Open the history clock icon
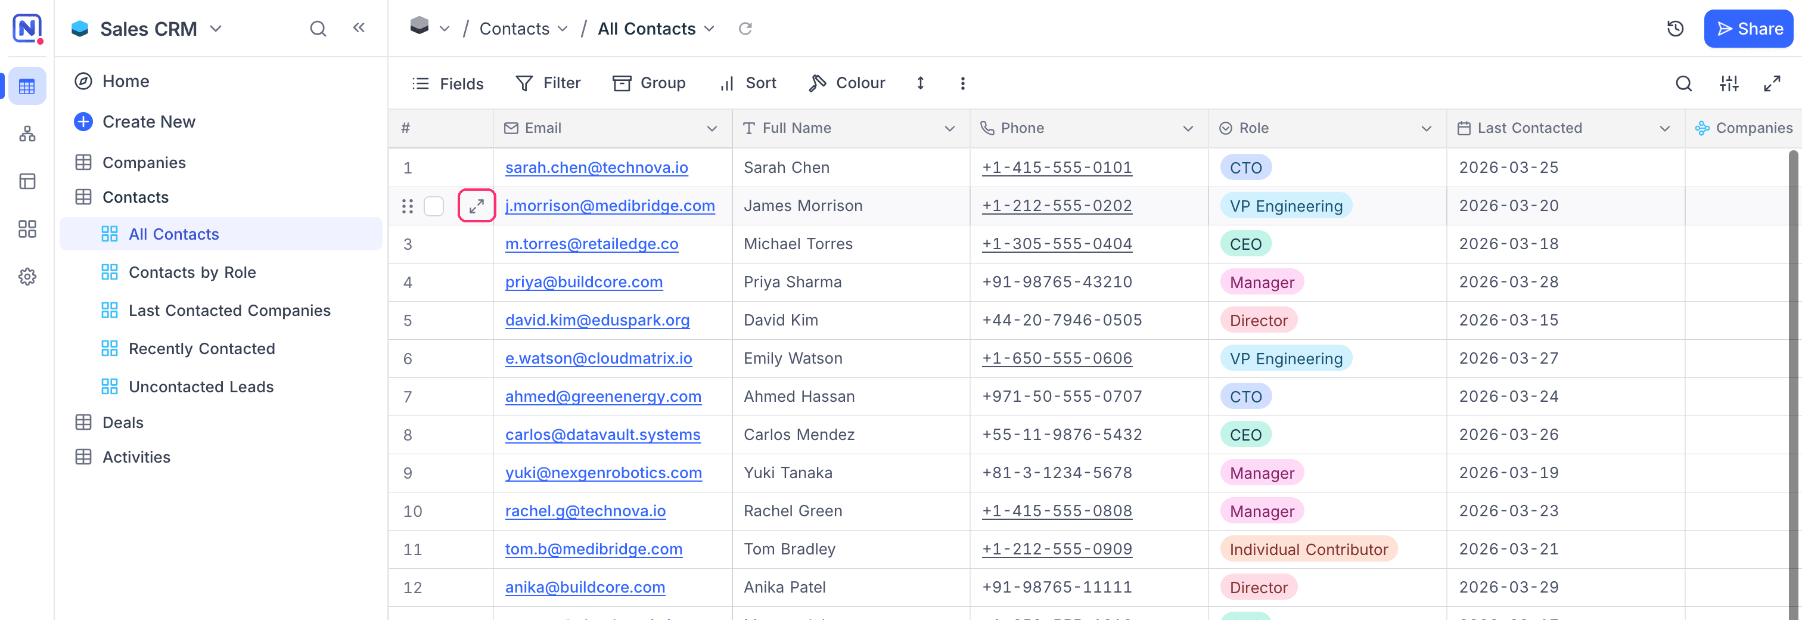1802x620 pixels. [1676, 29]
